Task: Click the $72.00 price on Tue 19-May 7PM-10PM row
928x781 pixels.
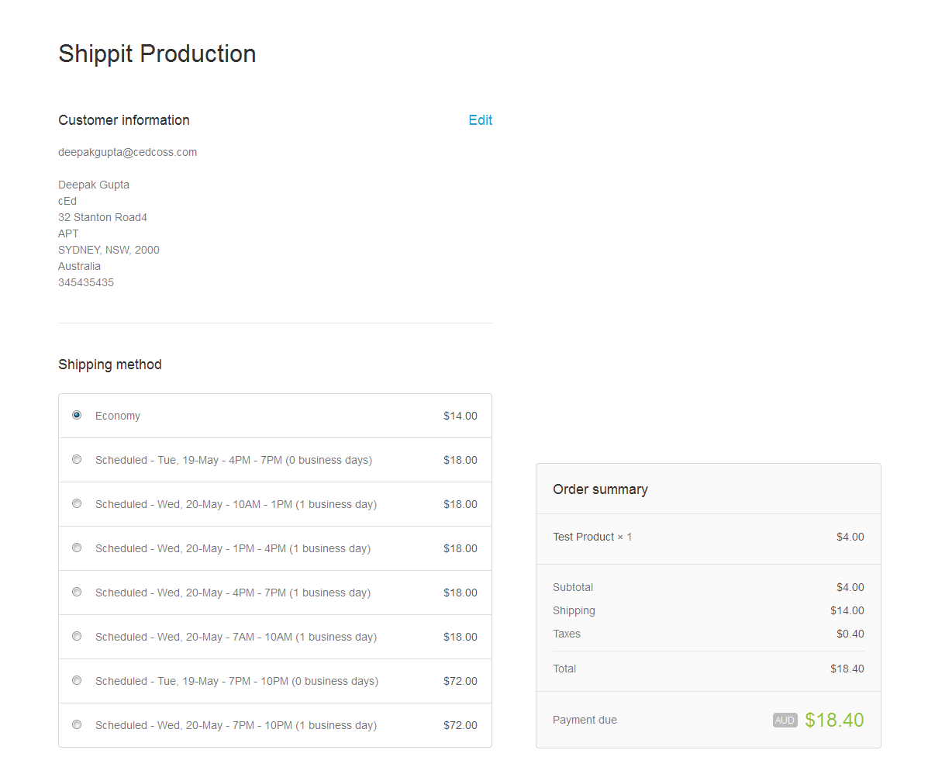Action: click(460, 682)
